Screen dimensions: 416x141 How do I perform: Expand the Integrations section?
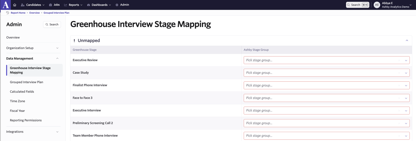pos(33,132)
